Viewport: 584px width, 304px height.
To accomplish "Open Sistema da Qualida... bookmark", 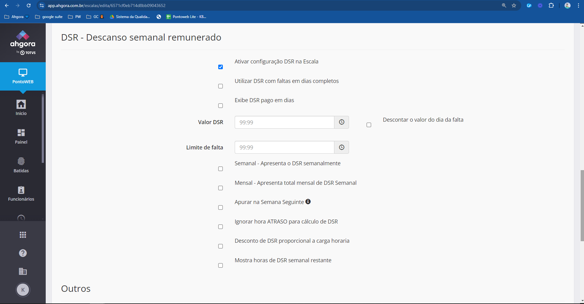I will (130, 17).
